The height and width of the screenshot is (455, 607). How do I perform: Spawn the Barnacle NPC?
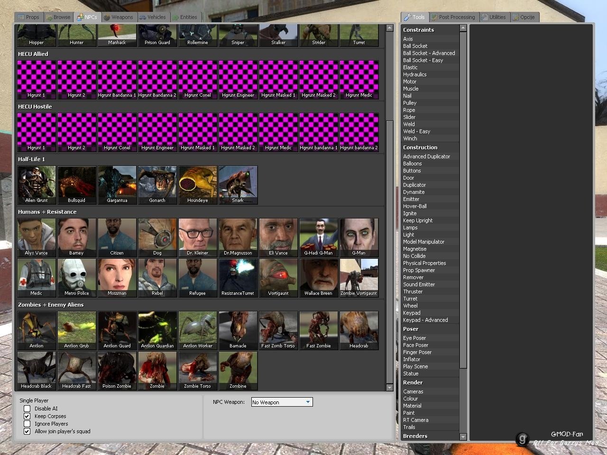click(x=238, y=330)
